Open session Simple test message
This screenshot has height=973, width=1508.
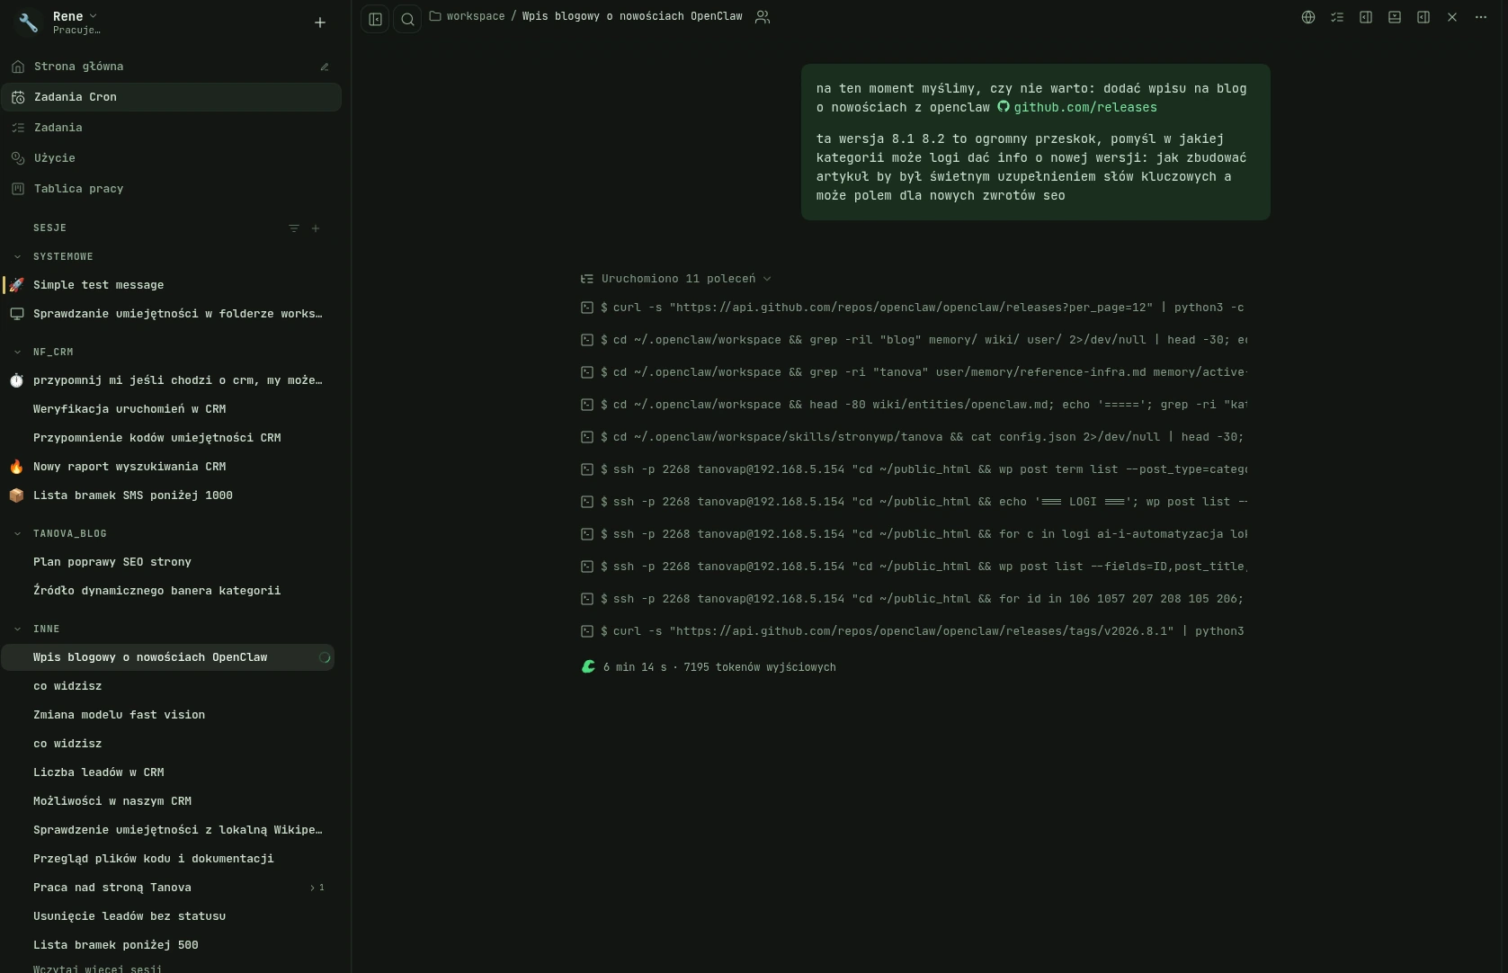167,285
